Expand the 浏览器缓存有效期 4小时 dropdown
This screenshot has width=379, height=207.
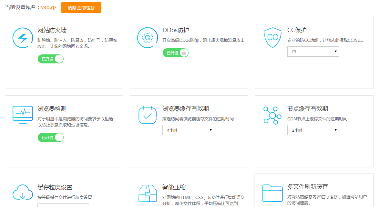(188, 130)
